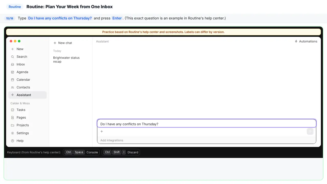327x184 pixels.
Task: Click the Assistant sparkle icon
Action: coord(13,95)
